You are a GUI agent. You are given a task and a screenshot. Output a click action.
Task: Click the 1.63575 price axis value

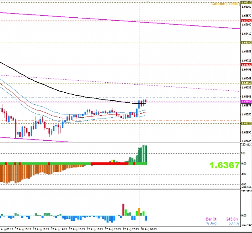(246, 105)
